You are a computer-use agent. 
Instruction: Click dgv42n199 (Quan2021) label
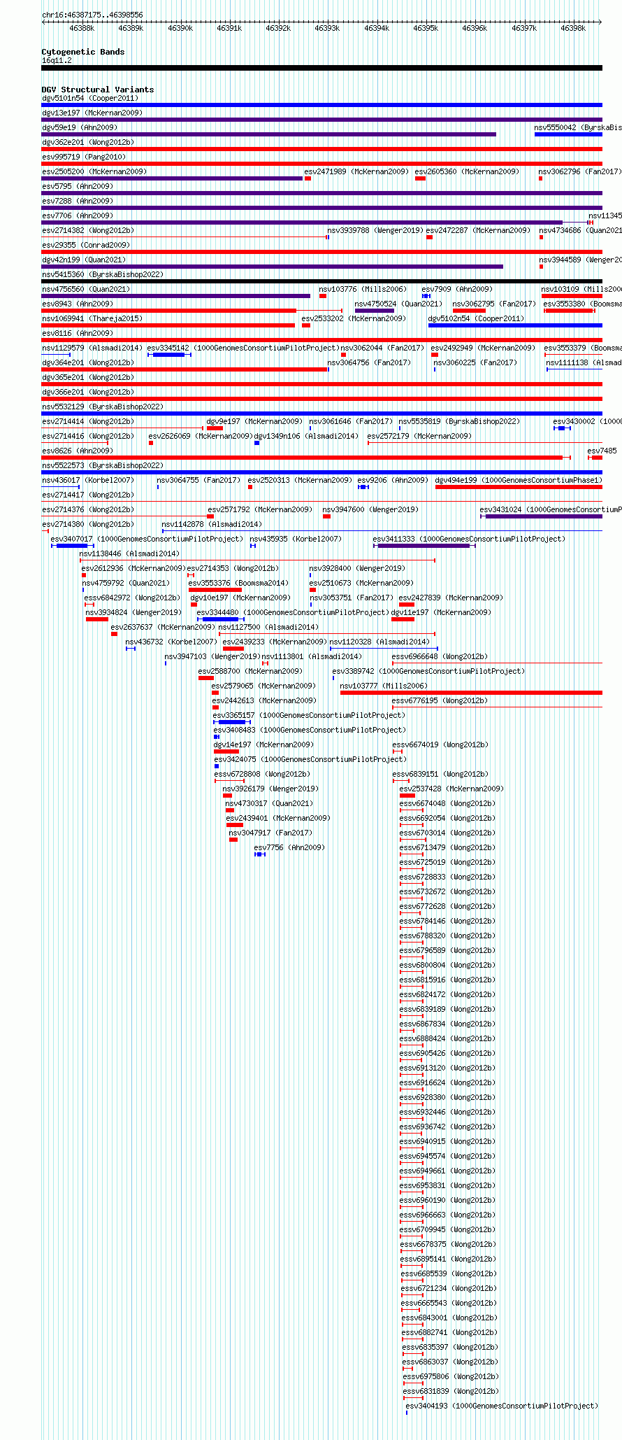pos(84,260)
